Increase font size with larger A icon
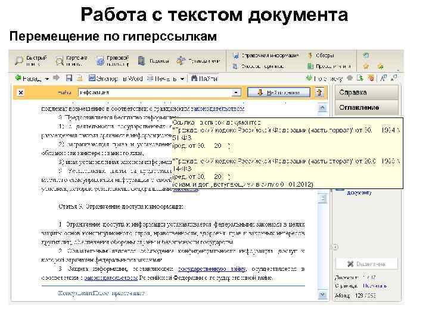This screenshot has height=322, width=429. (x=384, y=78)
